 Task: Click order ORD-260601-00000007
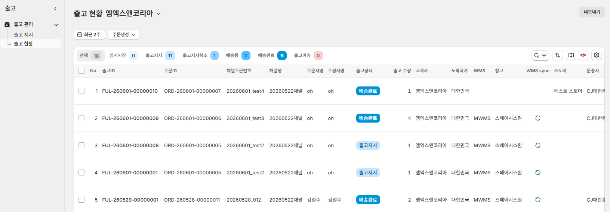(x=192, y=91)
